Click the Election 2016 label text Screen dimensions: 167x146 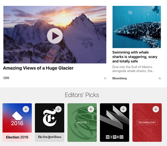pyautogui.click(x=17, y=137)
